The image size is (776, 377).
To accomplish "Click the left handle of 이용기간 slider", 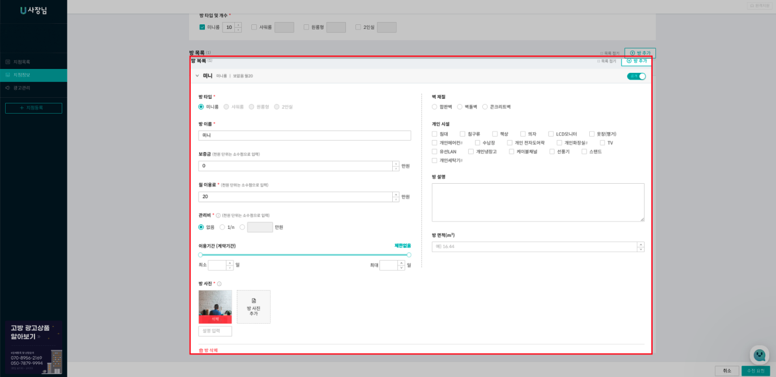I will (200, 255).
